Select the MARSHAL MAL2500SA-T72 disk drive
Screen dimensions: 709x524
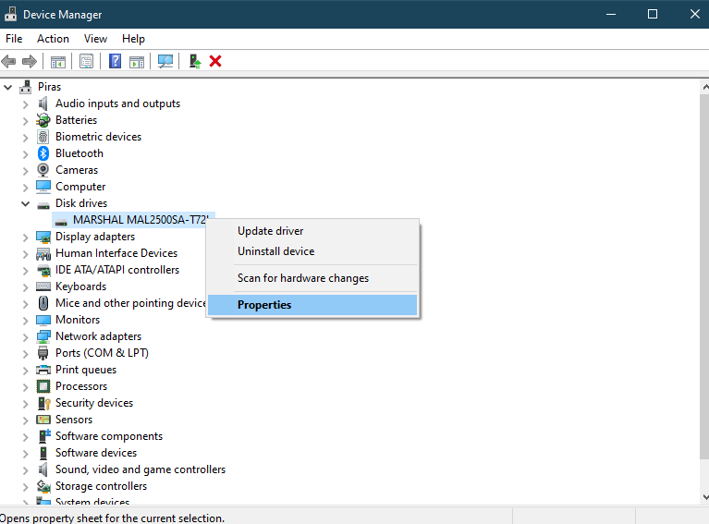140,220
